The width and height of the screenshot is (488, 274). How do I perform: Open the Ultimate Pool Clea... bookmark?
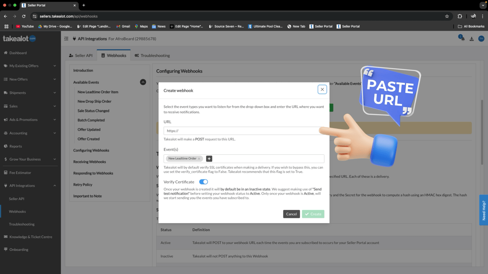(265, 26)
